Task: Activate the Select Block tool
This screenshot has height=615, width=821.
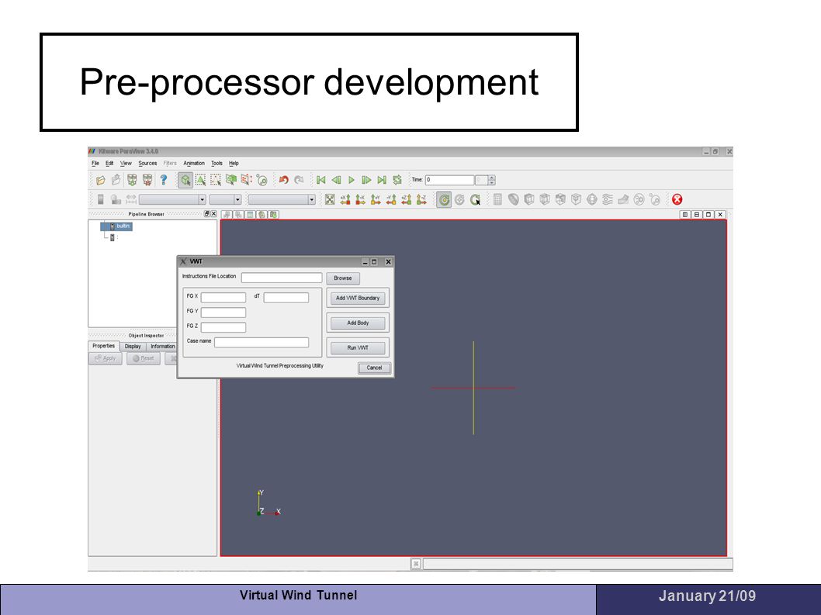Action: pos(246,180)
